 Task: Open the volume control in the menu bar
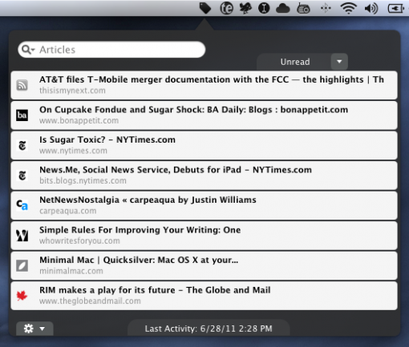coord(371,9)
